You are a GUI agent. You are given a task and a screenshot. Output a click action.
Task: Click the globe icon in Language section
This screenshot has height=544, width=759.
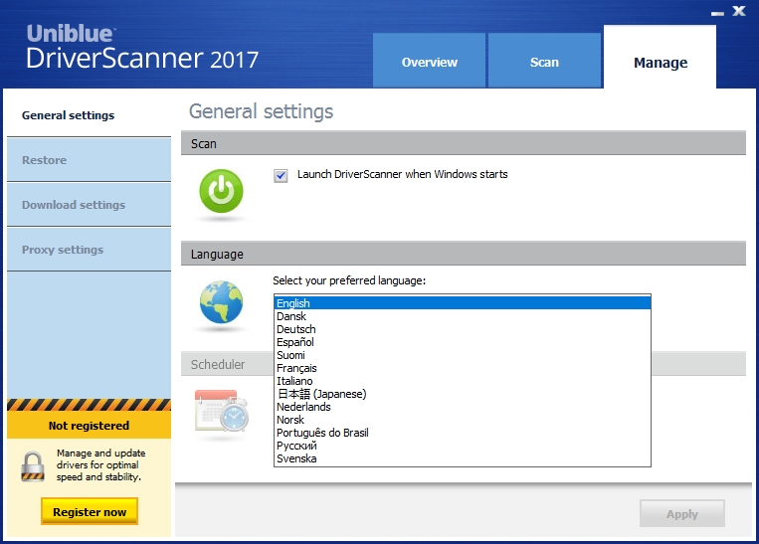tap(221, 302)
